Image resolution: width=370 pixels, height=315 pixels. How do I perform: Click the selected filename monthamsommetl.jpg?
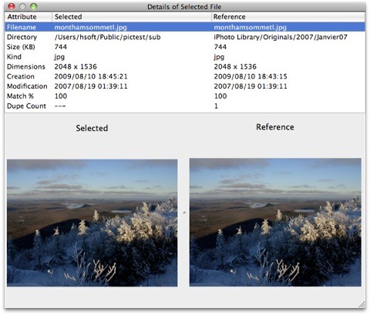click(90, 27)
